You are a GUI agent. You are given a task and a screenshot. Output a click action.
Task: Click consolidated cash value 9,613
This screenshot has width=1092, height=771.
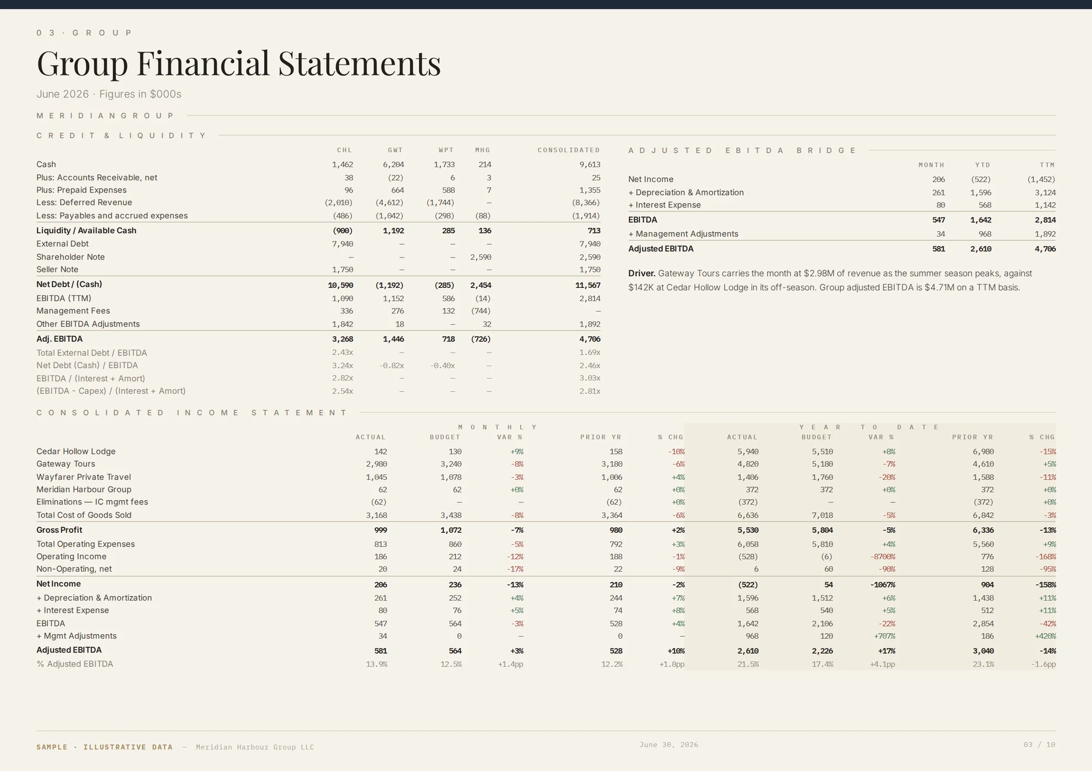point(590,164)
